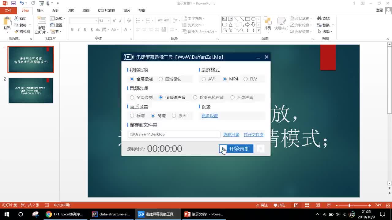Select 标清 standard quality option
This screenshot has height=220, width=392.
point(137,116)
